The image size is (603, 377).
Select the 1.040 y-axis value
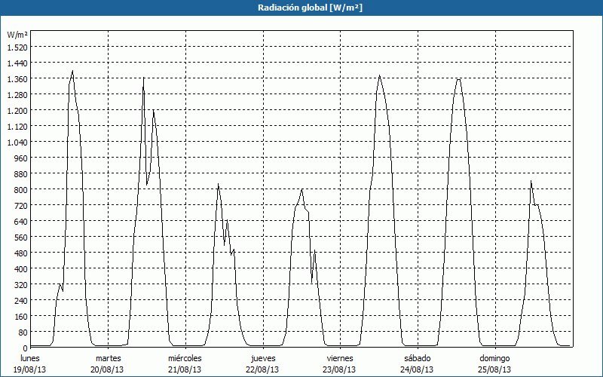pos(17,142)
